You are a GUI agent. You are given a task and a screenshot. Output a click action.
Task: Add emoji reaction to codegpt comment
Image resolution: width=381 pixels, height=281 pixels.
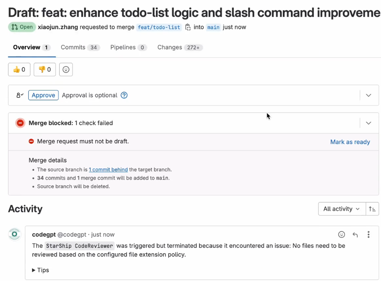[x=342, y=235]
